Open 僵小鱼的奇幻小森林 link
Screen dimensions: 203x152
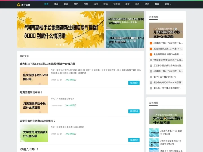pyautogui.click(x=168, y=82)
